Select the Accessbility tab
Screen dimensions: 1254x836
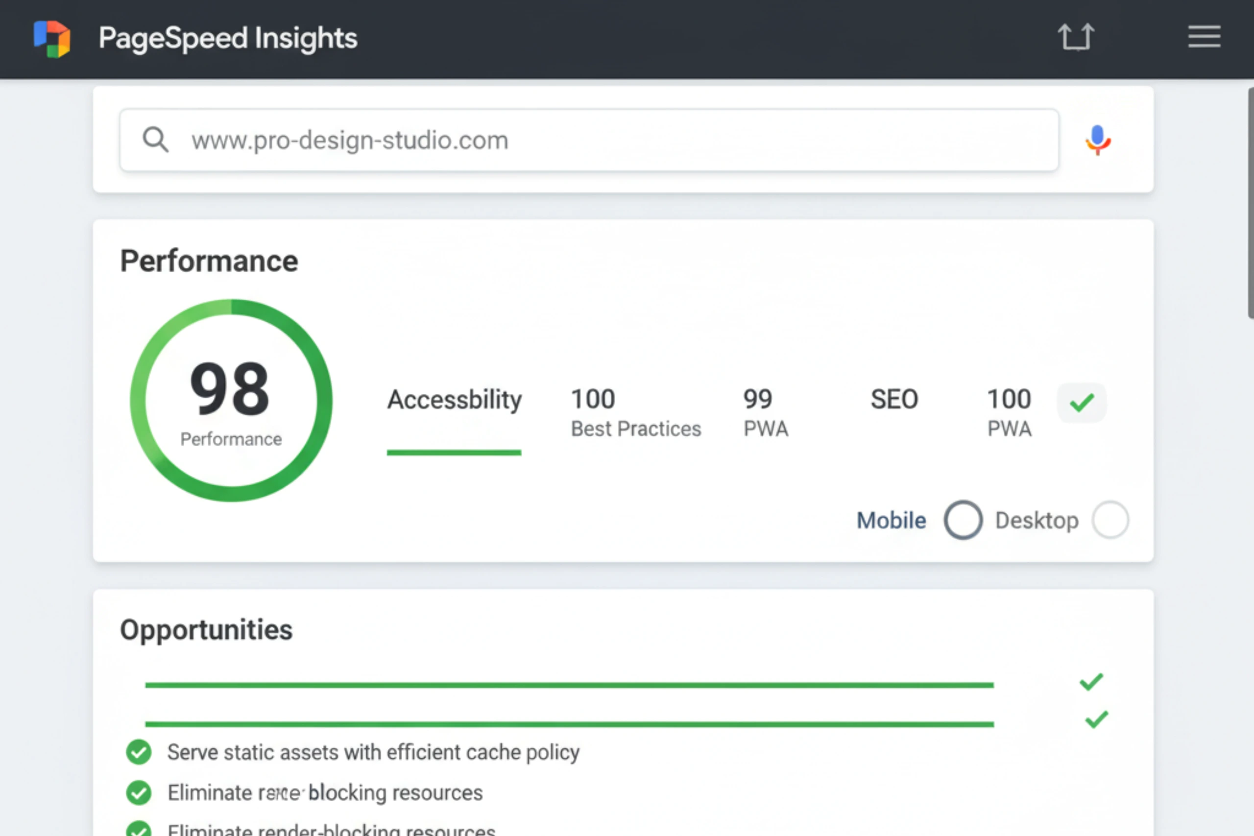click(454, 400)
